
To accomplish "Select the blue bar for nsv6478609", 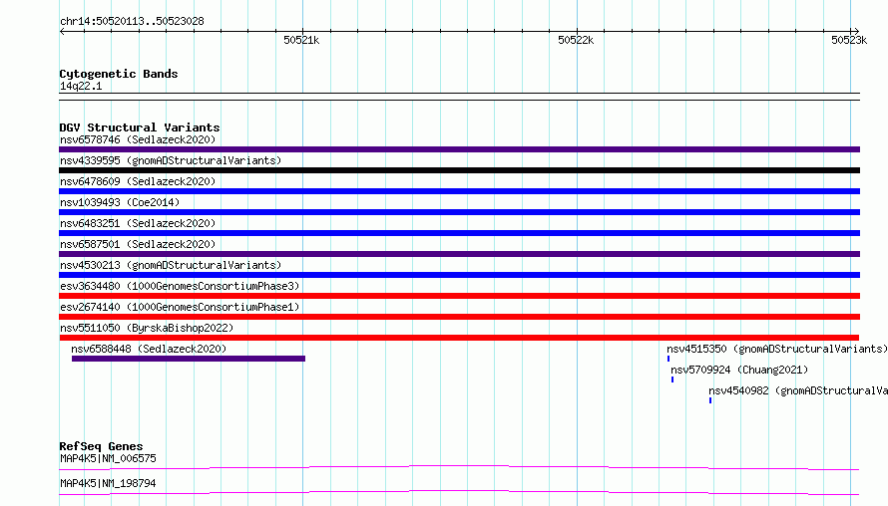I will click(459, 191).
